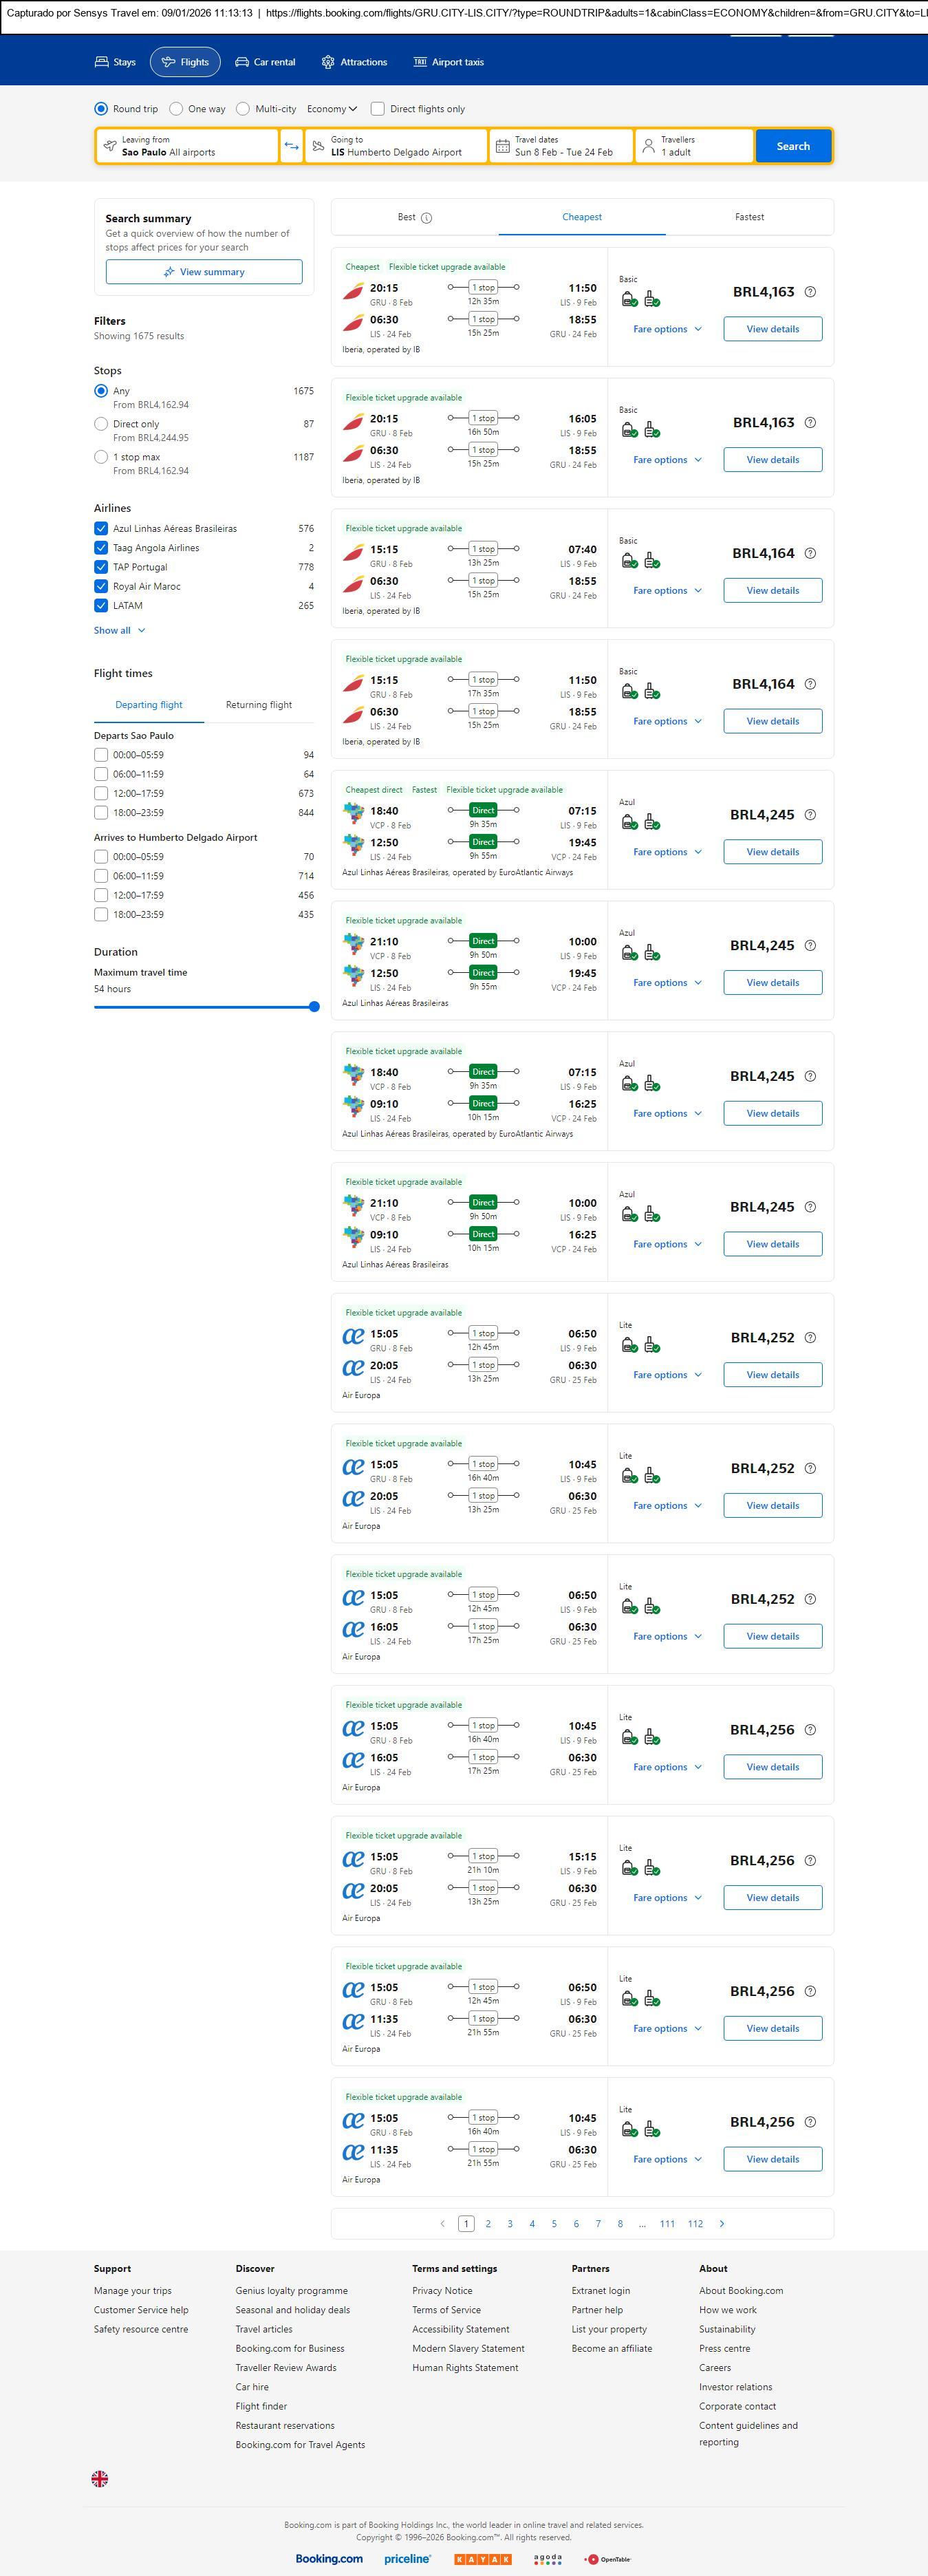Image resolution: width=928 pixels, height=2576 pixels.
Task: Select the One way radio button
Action: click(x=176, y=109)
